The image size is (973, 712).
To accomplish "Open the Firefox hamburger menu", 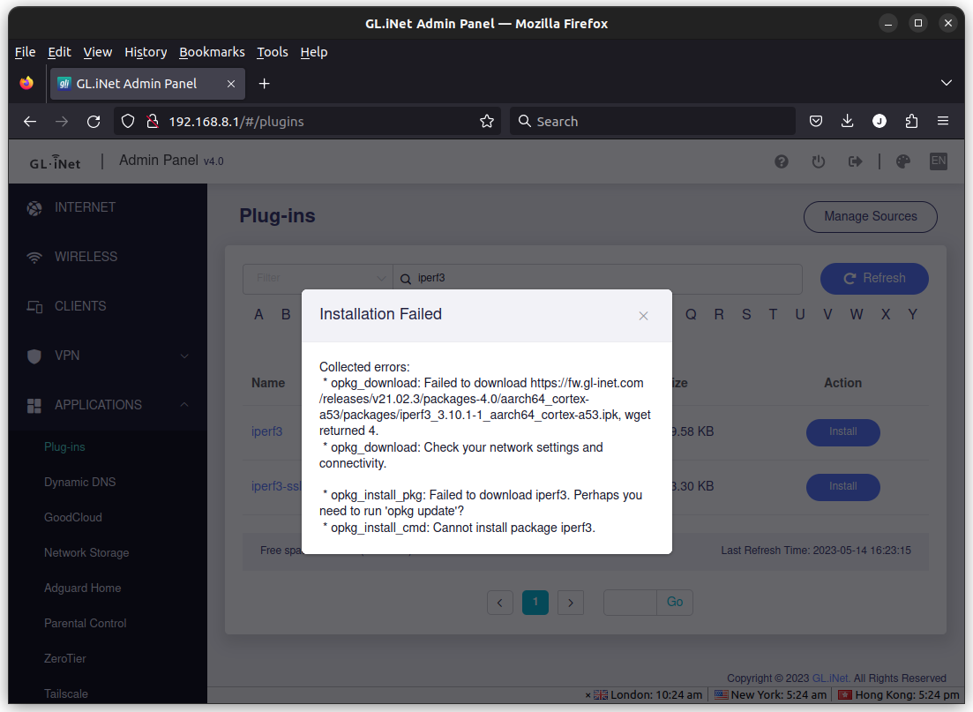I will pyautogui.click(x=943, y=122).
